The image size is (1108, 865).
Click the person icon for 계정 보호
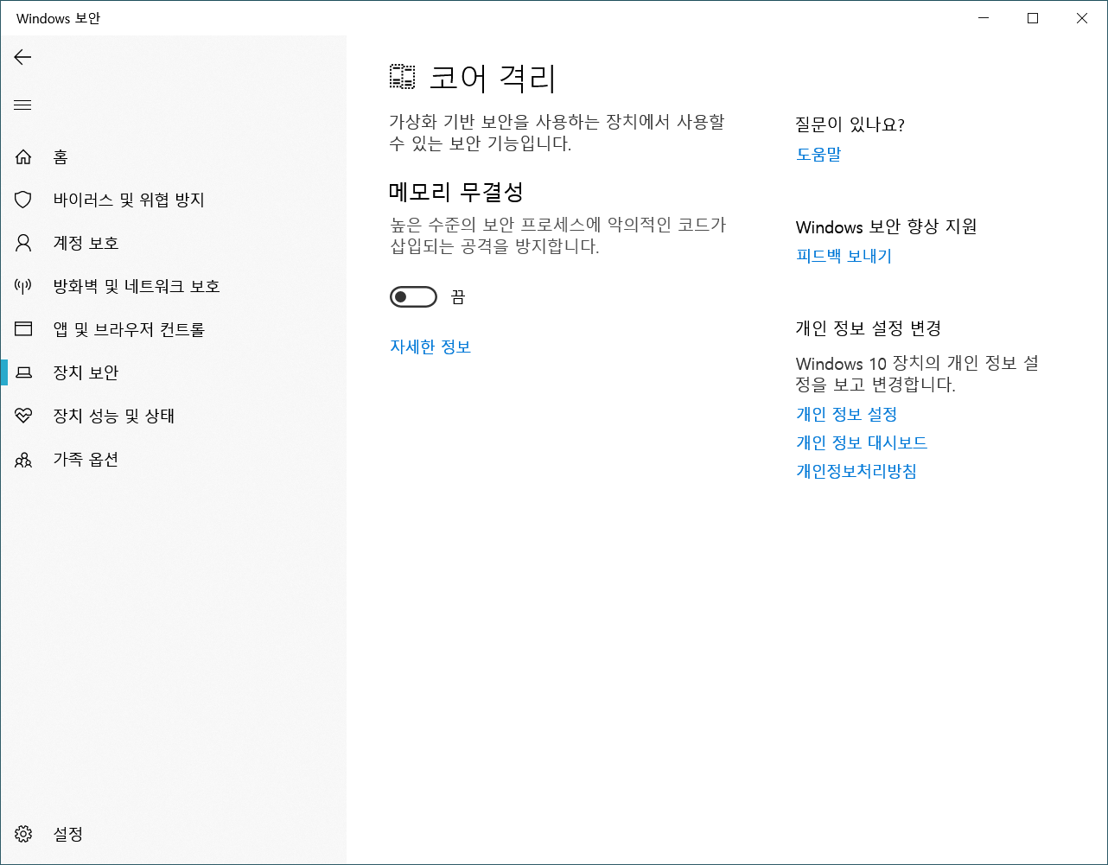tap(23, 243)
